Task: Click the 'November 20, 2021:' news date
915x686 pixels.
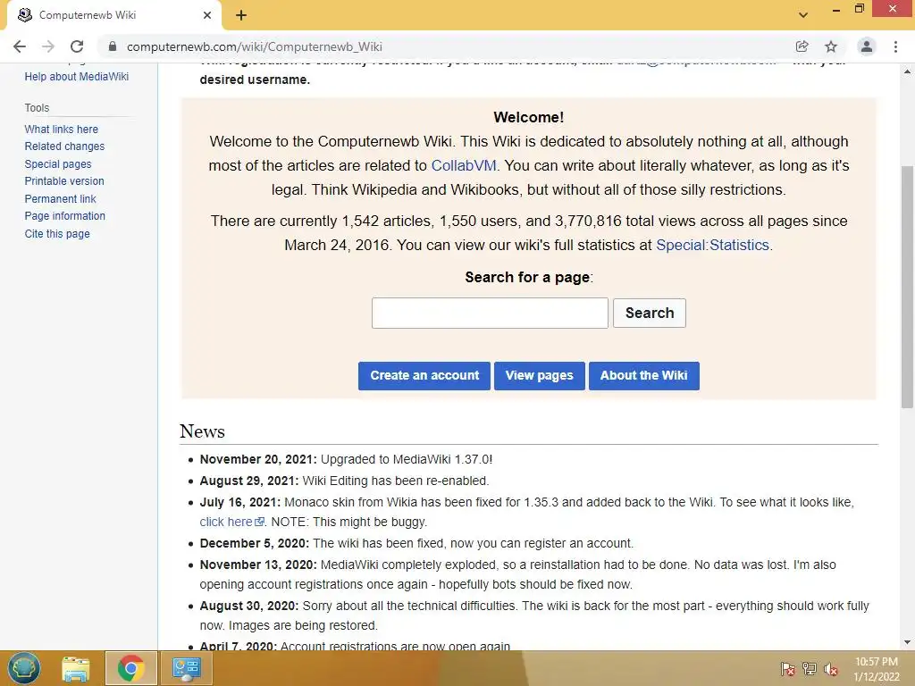Action: [x=258, y=460]
